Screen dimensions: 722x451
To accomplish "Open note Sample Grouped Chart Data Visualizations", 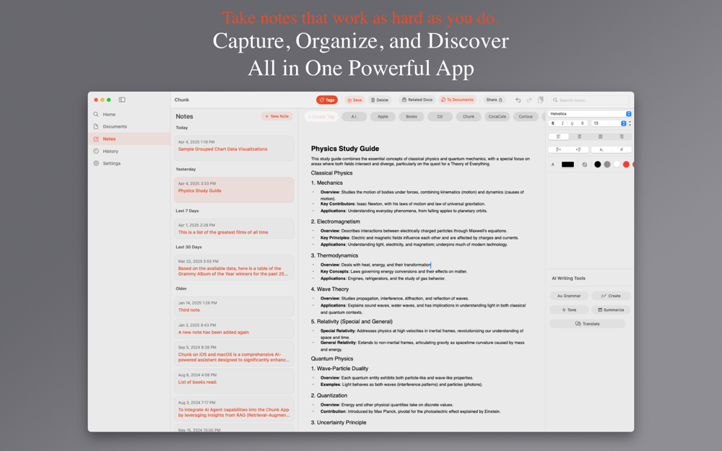I will pos(234,148).
